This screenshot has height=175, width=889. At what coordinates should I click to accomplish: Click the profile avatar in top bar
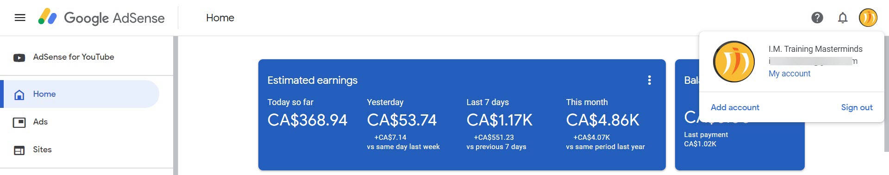pos(868,18)
